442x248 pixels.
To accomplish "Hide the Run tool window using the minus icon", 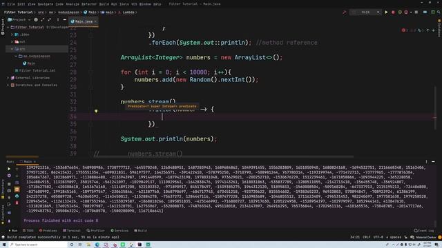I will [x=433, y=162].
